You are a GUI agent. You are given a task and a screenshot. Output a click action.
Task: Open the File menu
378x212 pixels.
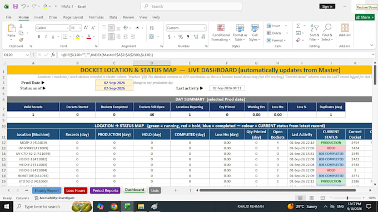(x=8, y=17)
